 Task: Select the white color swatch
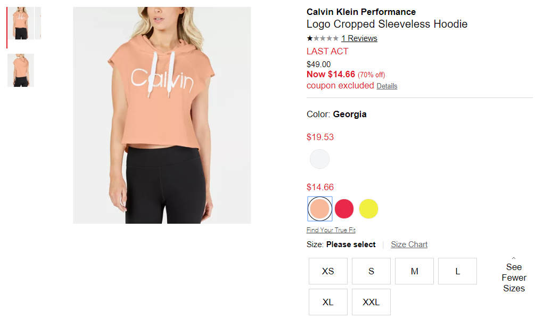click(x=319, y=159)
